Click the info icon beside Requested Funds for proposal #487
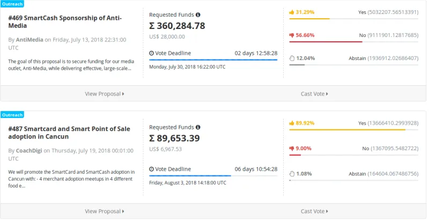 (198, 127)
